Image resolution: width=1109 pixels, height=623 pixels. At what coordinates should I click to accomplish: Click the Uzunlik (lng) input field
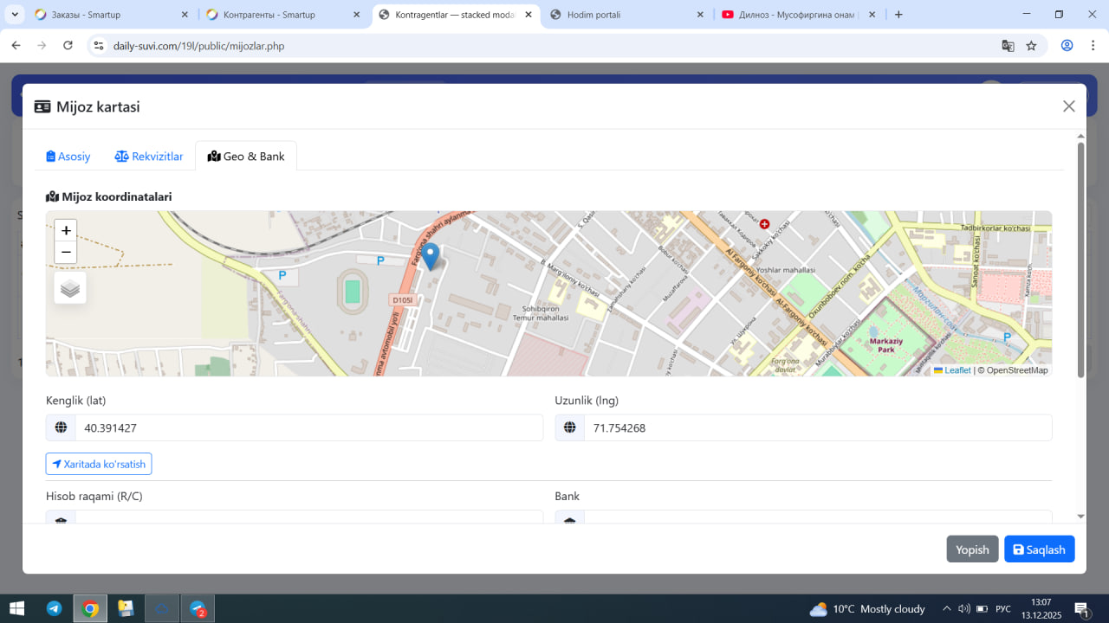[817, 427]
